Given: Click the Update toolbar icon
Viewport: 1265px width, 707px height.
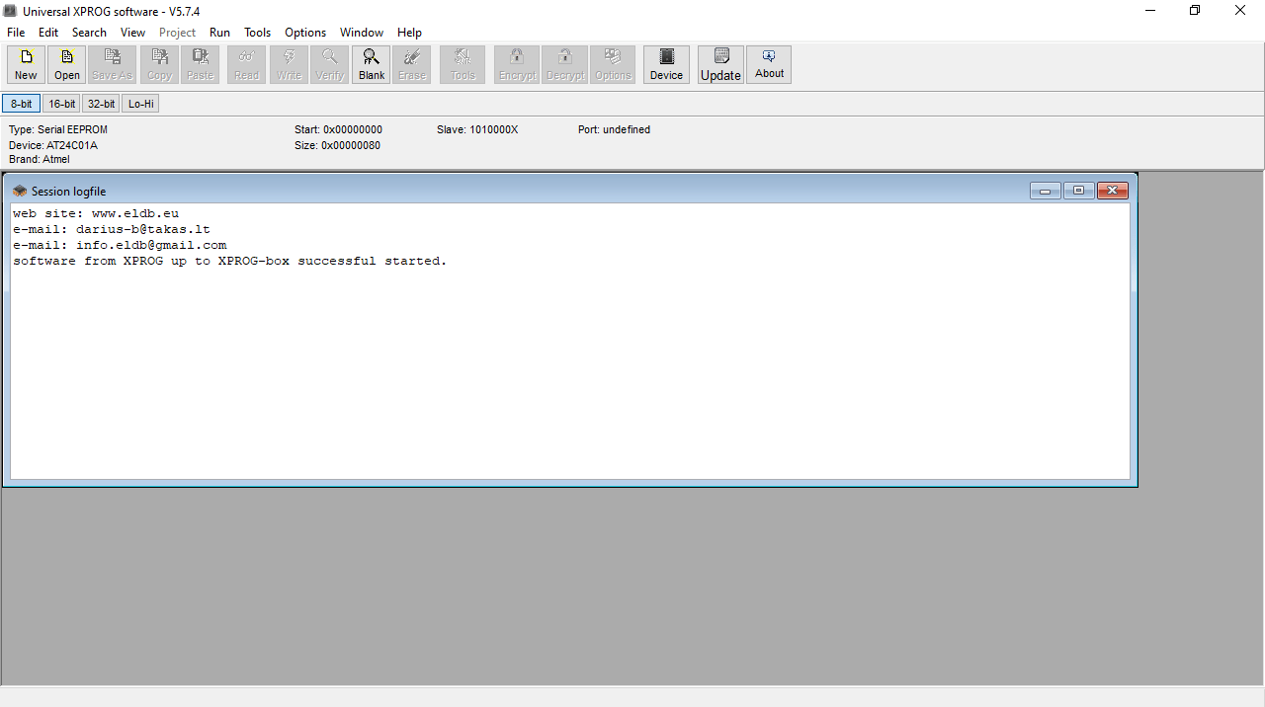Looking at the screenshot, I should click(x=720, y=64).
